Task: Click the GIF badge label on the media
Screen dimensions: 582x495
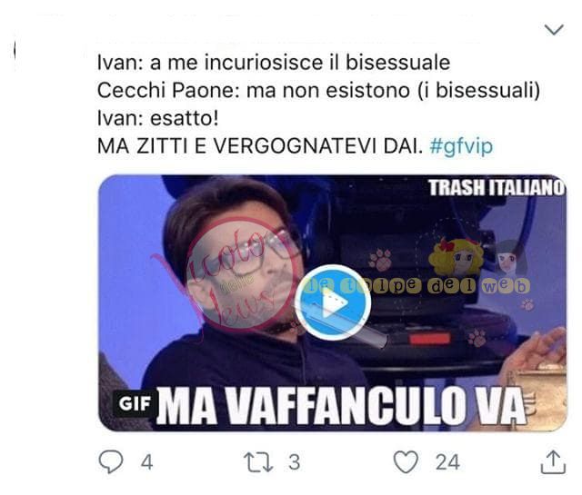Action: (x=134, y=403)
